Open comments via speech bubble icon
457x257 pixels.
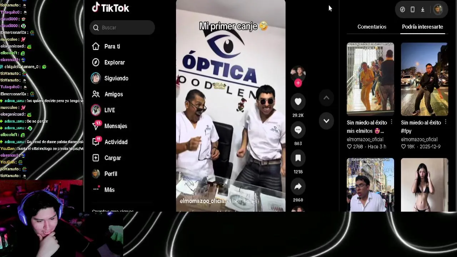298,130
